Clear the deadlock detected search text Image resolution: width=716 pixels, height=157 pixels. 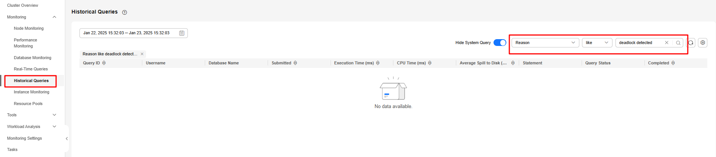(x=666, y=43)
